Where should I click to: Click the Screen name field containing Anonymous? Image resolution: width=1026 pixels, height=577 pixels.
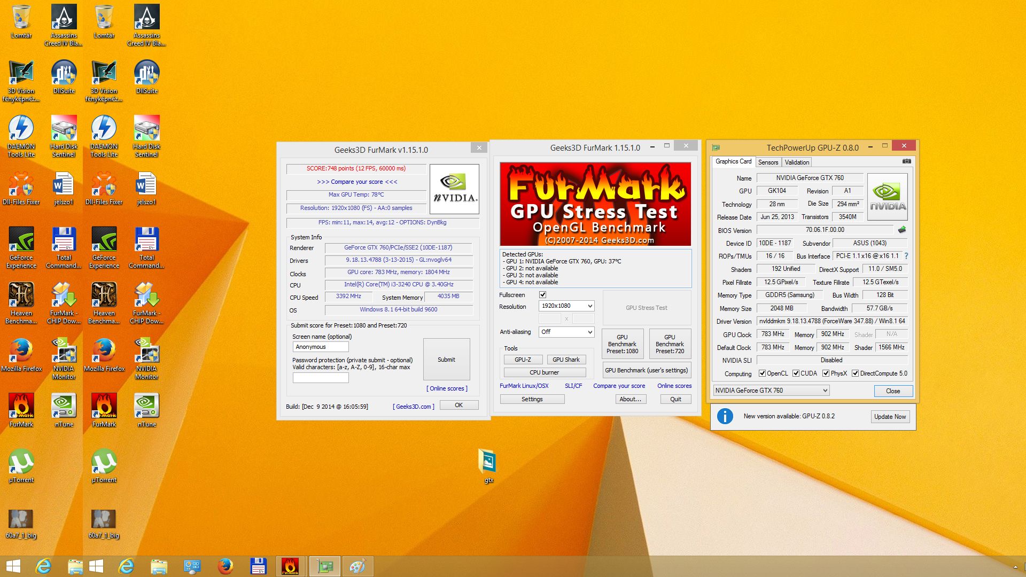321,347
